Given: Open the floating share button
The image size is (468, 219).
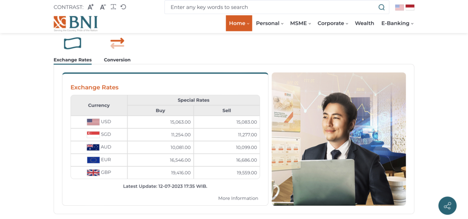Looking at the screenshot, I should coord(447,206).
